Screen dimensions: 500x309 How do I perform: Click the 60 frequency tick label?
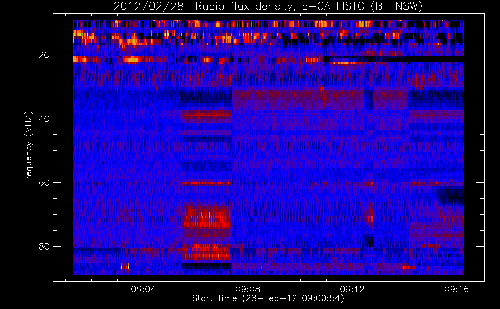44,183
